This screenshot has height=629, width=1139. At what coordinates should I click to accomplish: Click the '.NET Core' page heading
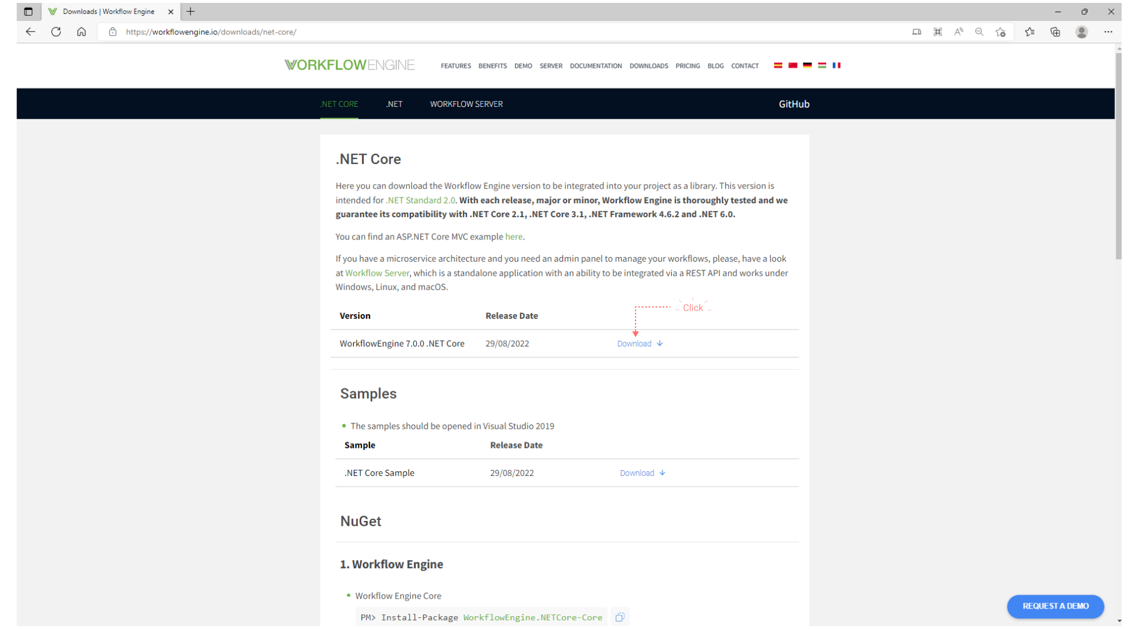(368, 159)
